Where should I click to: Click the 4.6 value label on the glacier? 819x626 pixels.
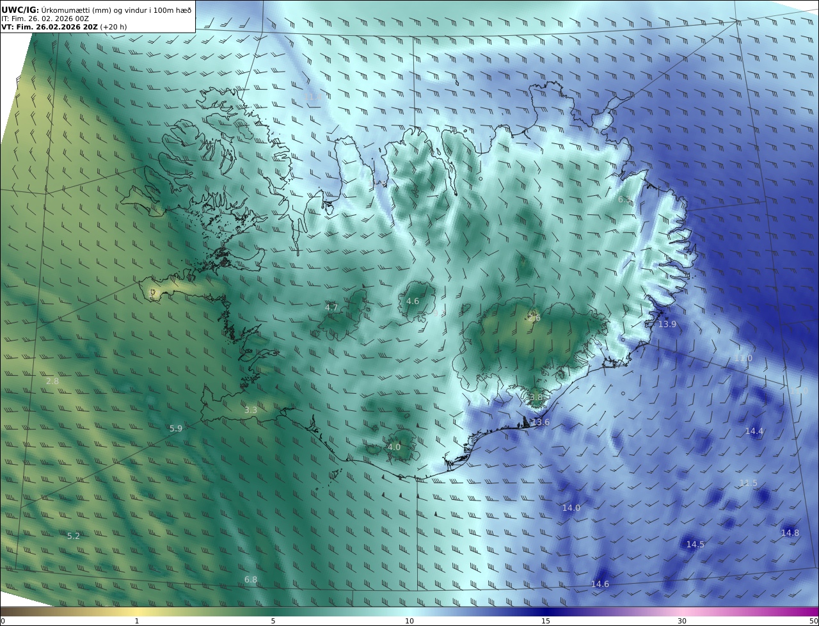pos(413,301)
